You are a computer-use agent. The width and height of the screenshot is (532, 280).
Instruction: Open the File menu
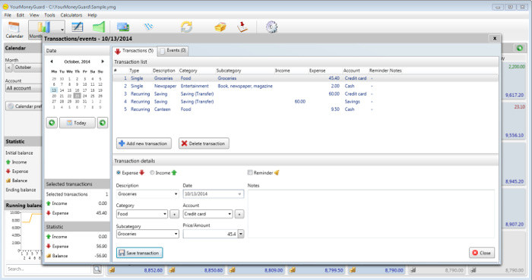pos(8,15)
